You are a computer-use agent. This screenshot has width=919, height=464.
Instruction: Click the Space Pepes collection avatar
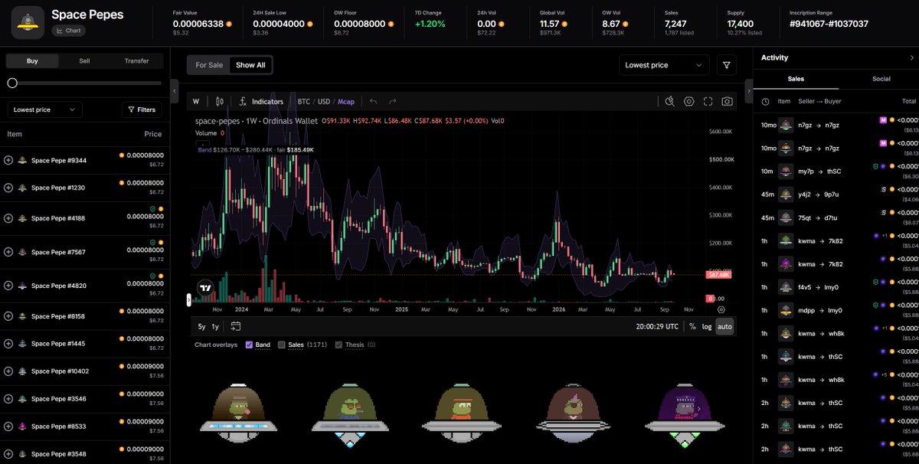tap(28, 22)
